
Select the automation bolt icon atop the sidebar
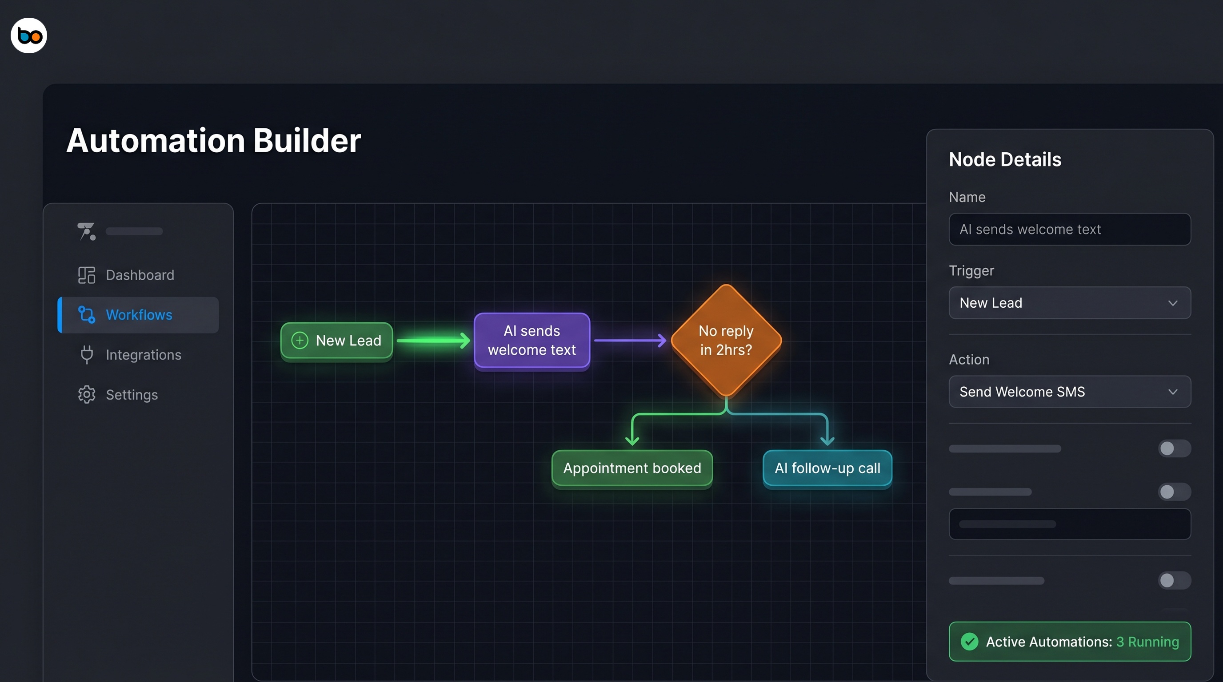[x=86, y=231]
